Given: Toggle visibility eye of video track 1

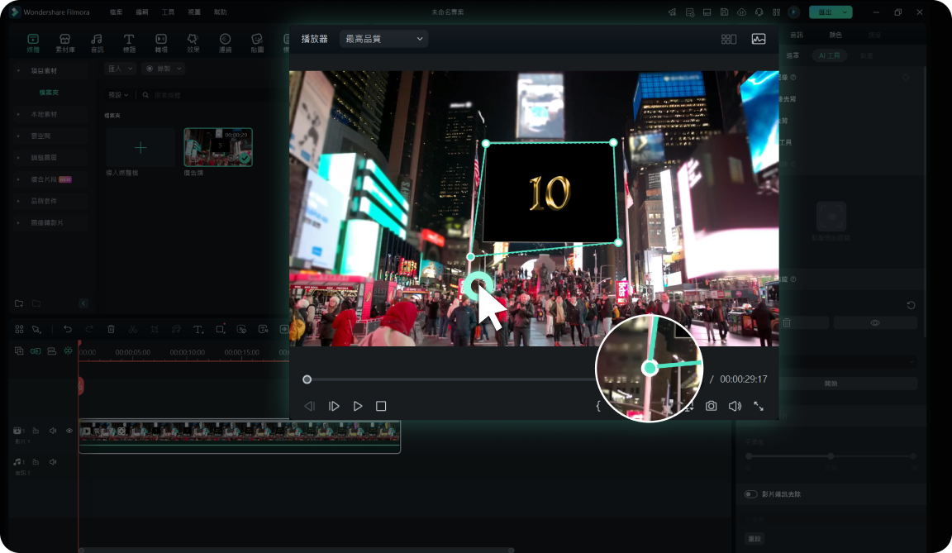Looking at the screenshot, I should [69, 431].
